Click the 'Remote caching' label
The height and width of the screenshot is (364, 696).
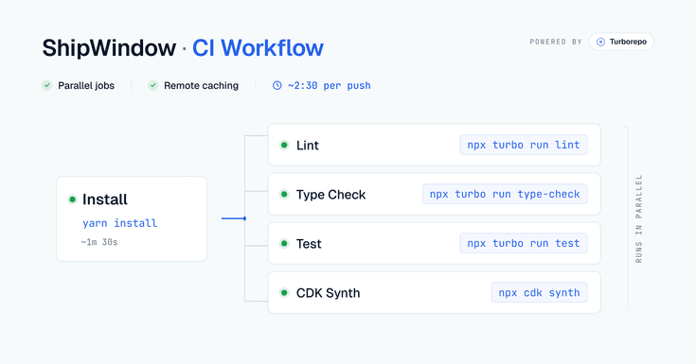pyautogui.click(x=201, y=86)
